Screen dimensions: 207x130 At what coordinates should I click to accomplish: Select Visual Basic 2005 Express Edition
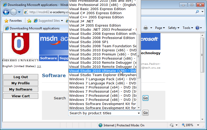point(102,9)
